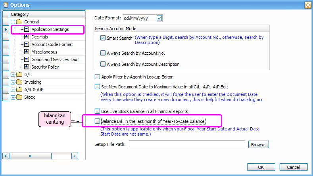
Task: Expand the G/L category node
Action: [x=13, y=75]
